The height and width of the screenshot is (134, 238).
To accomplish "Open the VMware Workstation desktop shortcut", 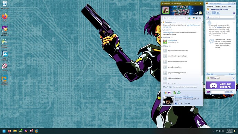I will click(5, 80).
